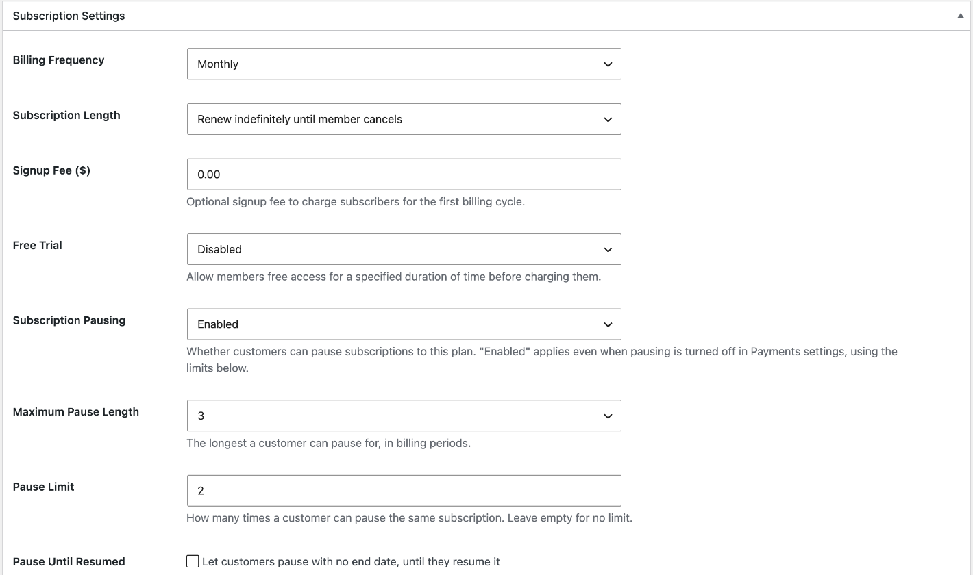
Task: Click the Subscription Settings heading
Action: coord(69,16)
